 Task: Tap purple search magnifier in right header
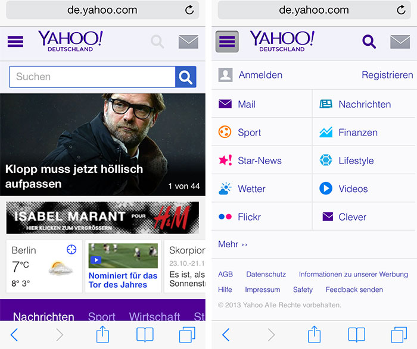(x=369, y=42)
